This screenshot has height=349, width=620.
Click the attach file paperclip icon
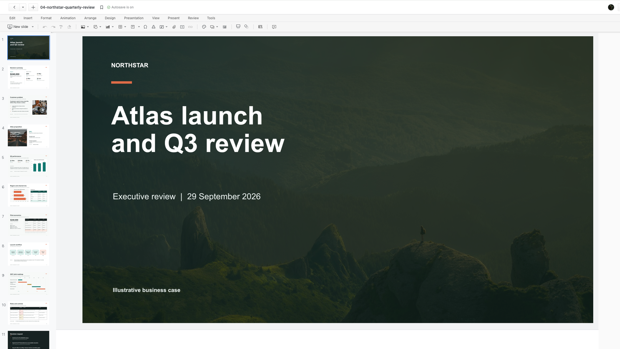[174, 27]
